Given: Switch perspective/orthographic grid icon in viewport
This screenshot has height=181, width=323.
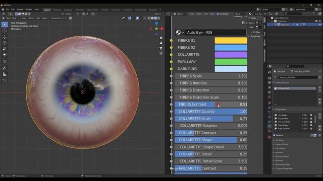Looking at the screenshot, I should point(161,53).
